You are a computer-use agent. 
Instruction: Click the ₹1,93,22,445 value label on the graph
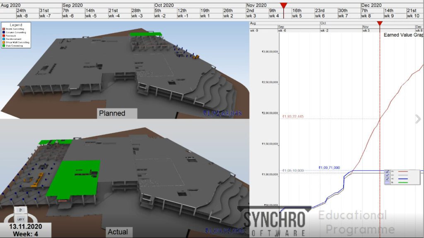[x=293, y=117]
